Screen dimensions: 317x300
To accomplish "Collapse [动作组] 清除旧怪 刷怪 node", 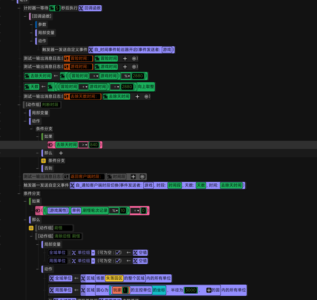I will 31,236.
